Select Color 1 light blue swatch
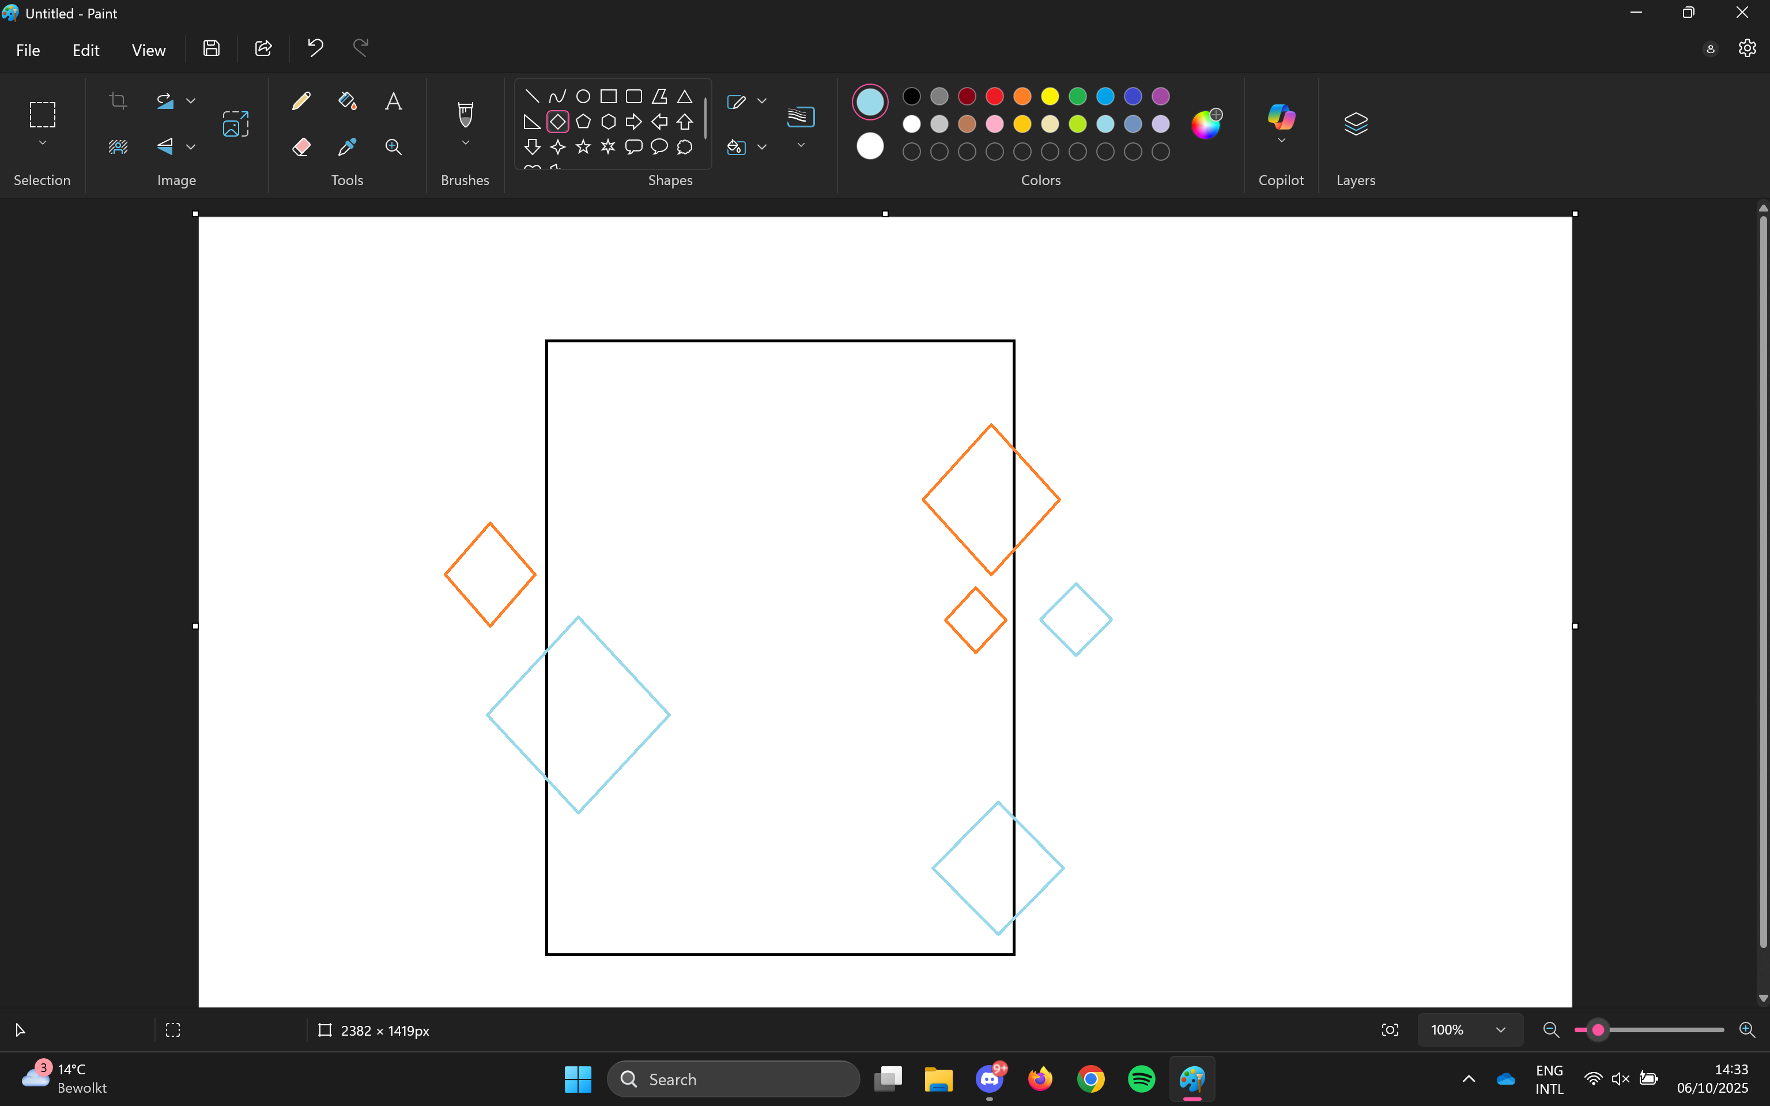1770x1106 pixels. [x=870, y=101]
